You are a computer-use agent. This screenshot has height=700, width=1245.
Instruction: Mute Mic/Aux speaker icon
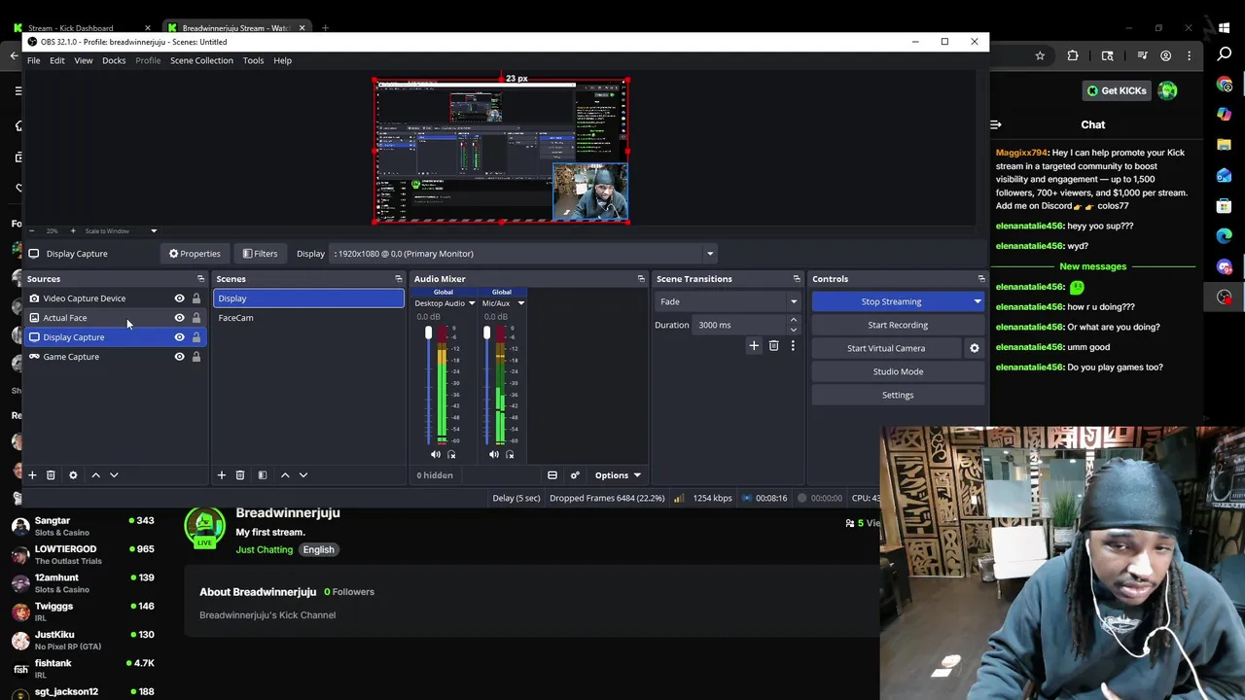pyautogui.click(x=493, y=454)
